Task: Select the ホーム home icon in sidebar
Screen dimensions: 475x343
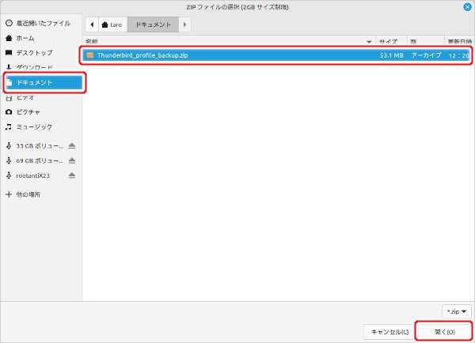Action: 9,38
